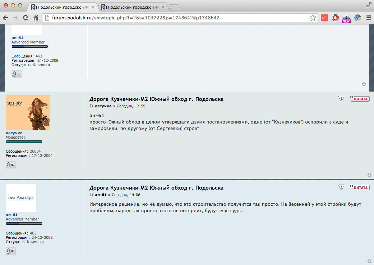The image size is (374, 265).
Task: Click the x² red extension icon
Action: click(x=324, y=18)
